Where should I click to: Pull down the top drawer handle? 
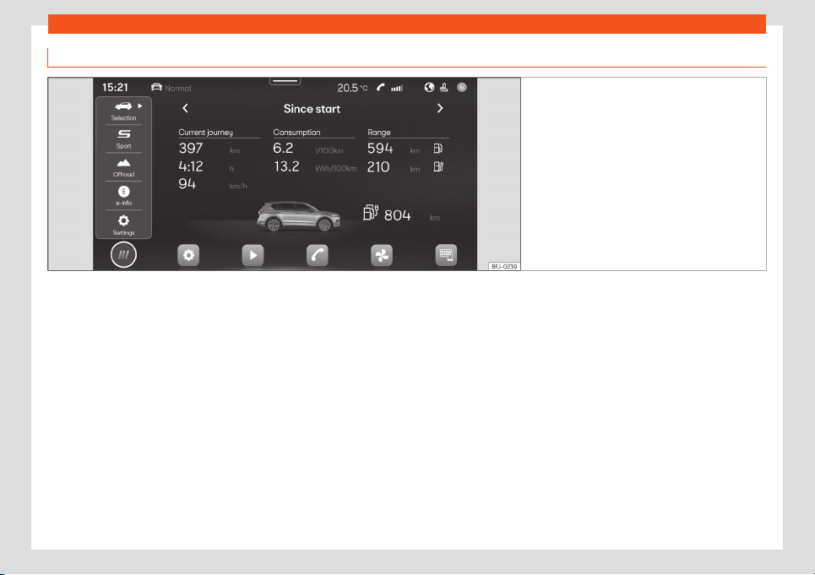pos(285,81)
